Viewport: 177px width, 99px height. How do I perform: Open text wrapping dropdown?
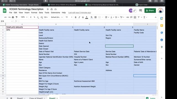pyautogui.click(x=117, y=17)
